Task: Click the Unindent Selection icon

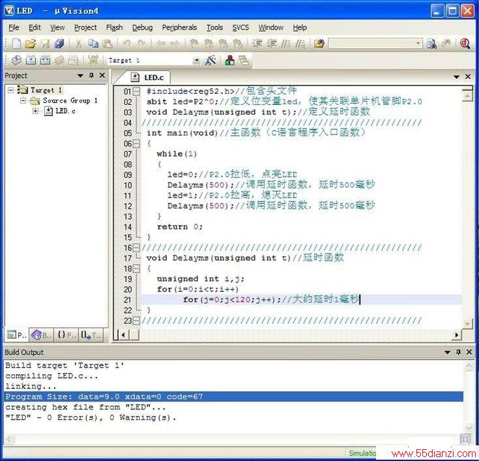Action: [x=271, y=44]
